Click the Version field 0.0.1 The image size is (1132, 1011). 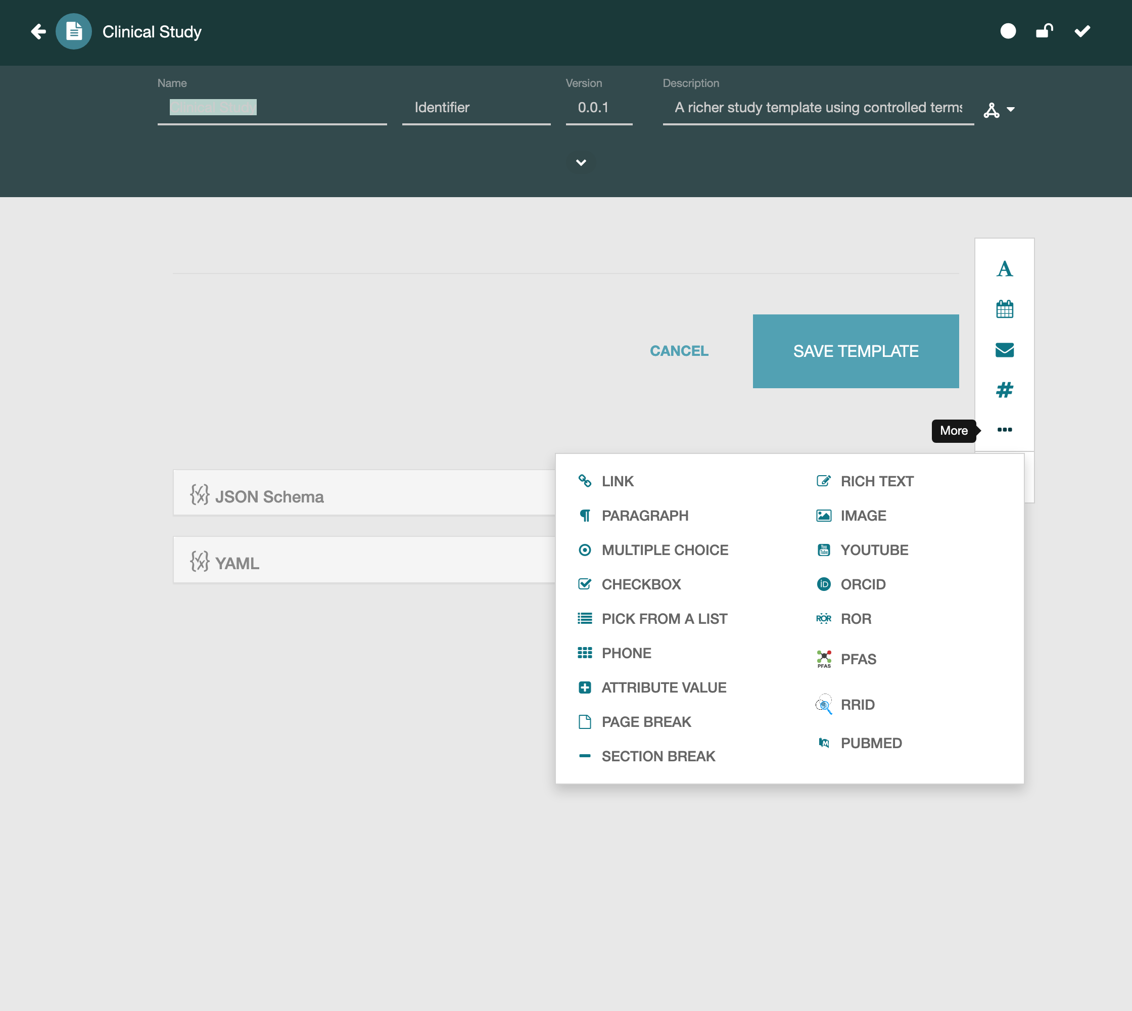(599, 108)
